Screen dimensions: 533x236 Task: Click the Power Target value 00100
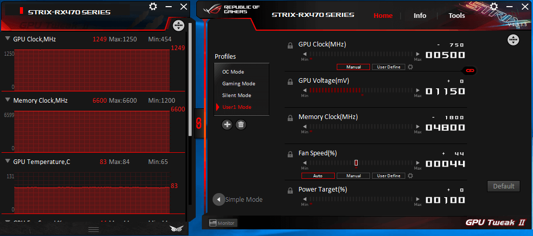tap(445, 200)
